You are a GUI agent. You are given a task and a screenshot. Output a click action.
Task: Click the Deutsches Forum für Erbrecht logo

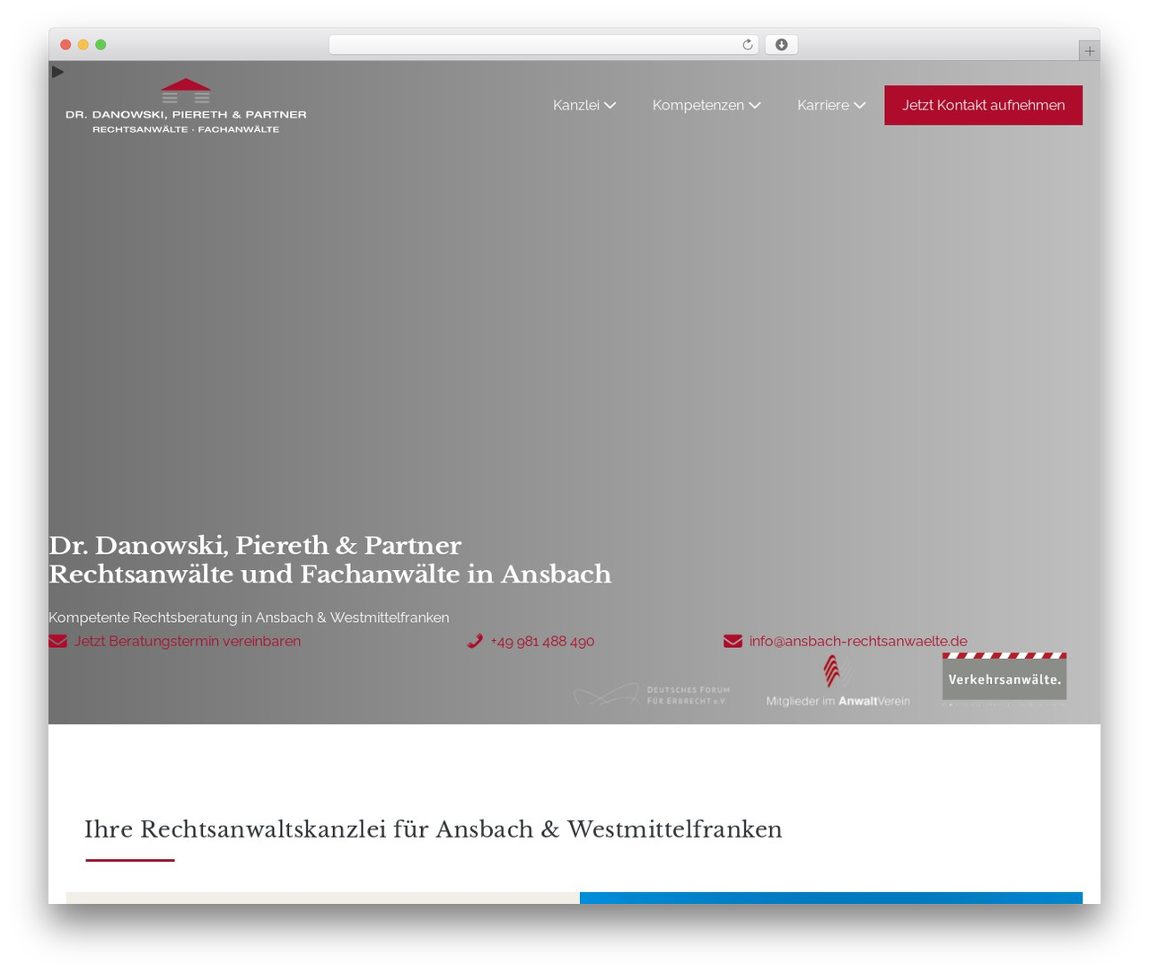653,695
